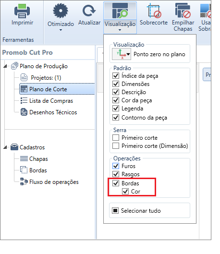Click the Atualizar refresh icon
220x254 pixels.
pos(89,11)
